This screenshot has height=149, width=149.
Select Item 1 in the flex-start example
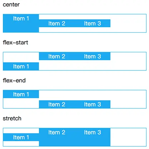(x=21, y=66)
